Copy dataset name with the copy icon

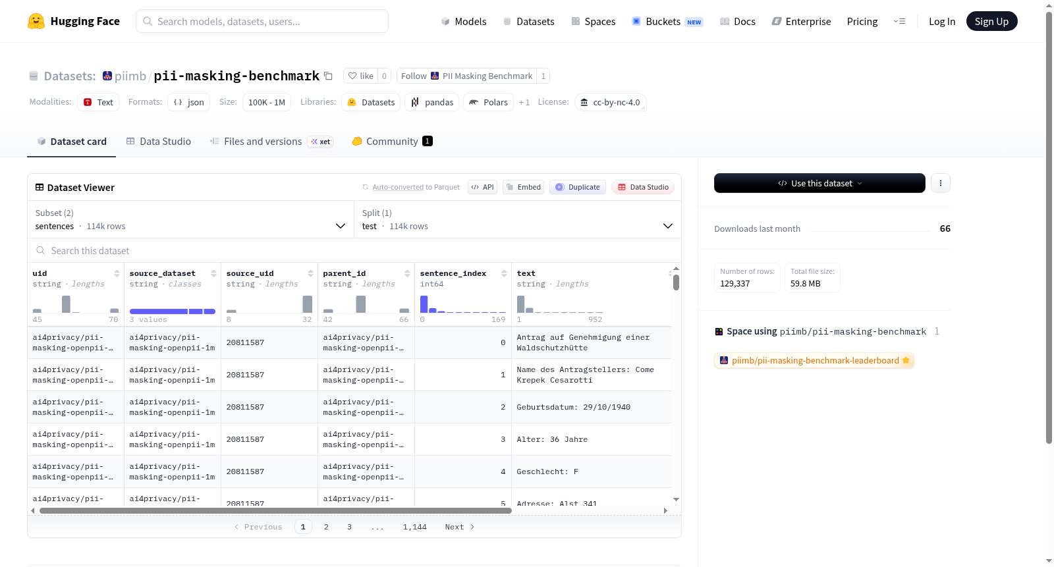click(328, 76)
